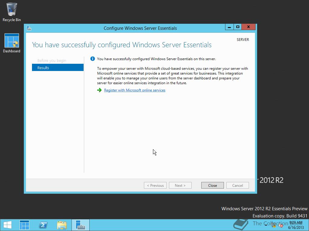Click the Next button

pos(180,185)
